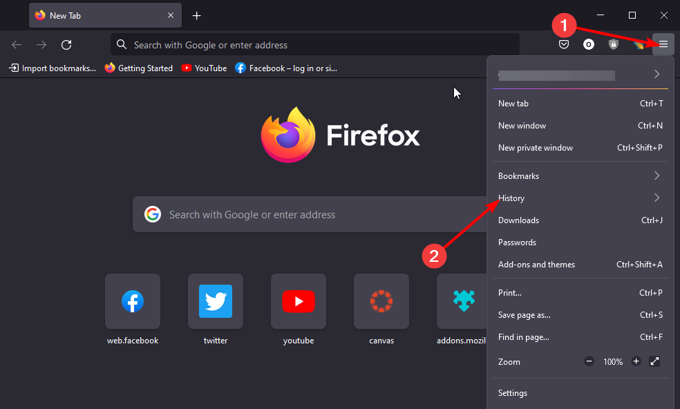This screenshot has width=680, height=409.
Task: Maximize the Firefox window
Action: point(632,15)
